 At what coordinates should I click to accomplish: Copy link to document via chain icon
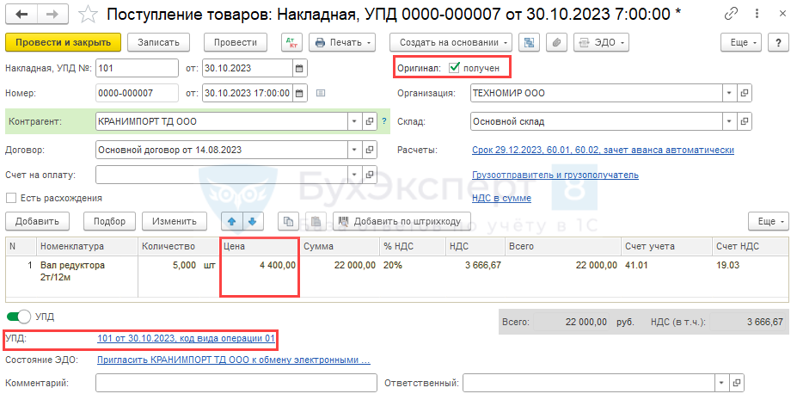(731, 14)
